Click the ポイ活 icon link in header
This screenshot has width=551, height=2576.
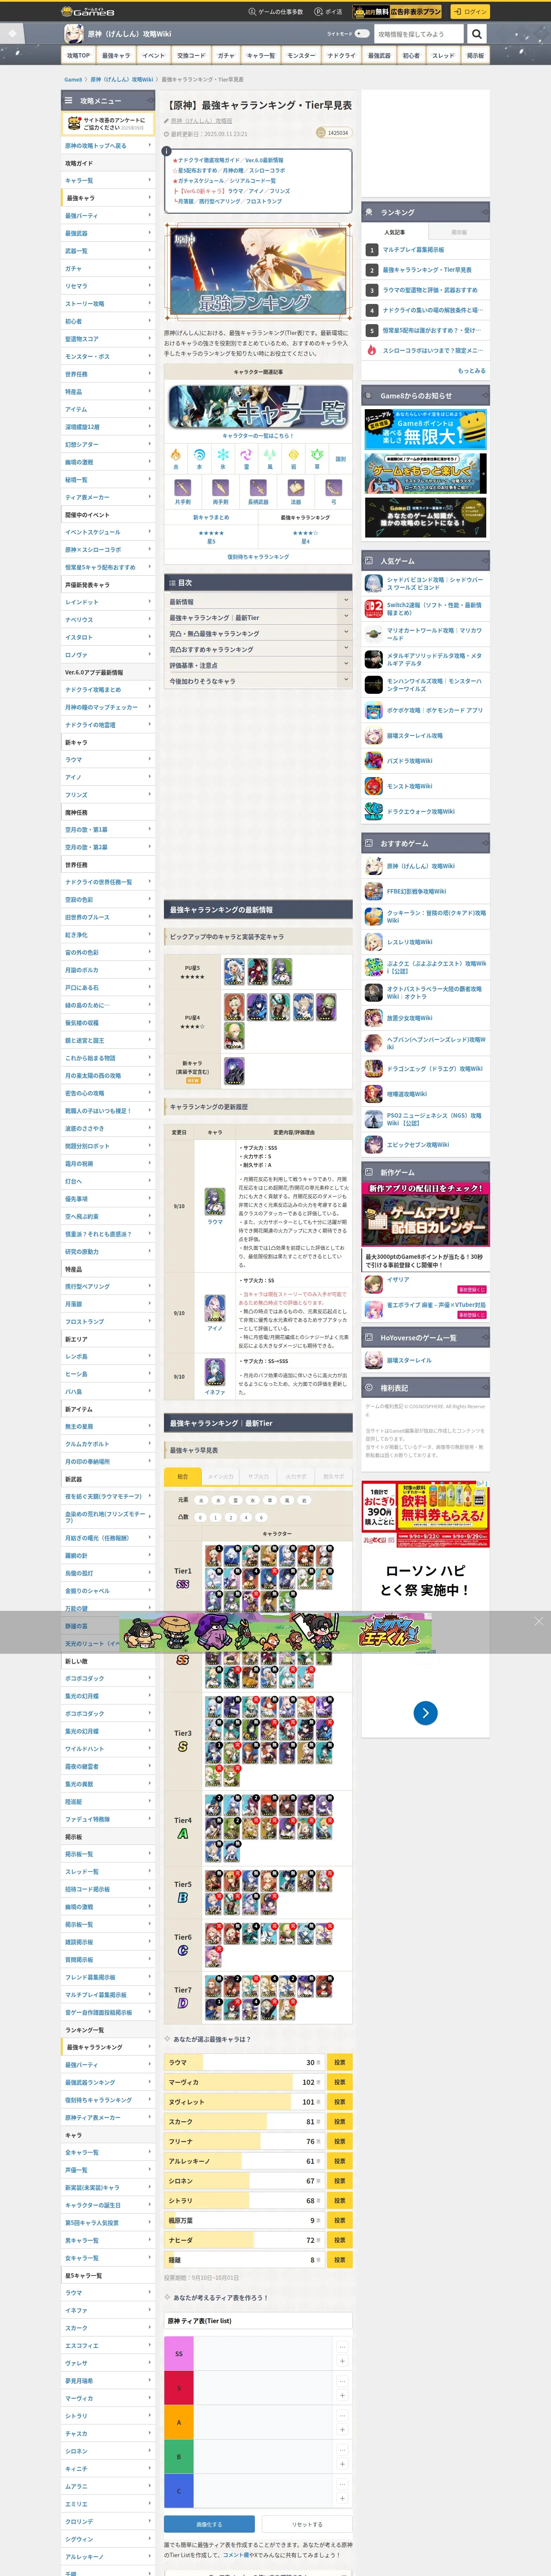328,11
